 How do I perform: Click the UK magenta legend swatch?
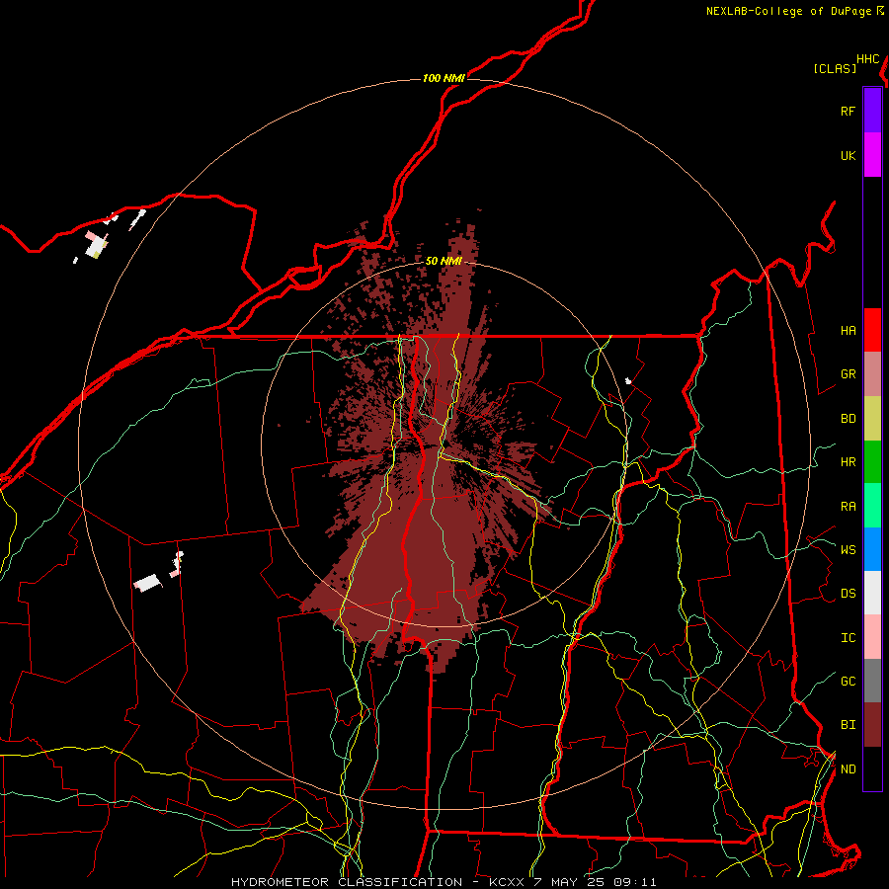(872, 155)
